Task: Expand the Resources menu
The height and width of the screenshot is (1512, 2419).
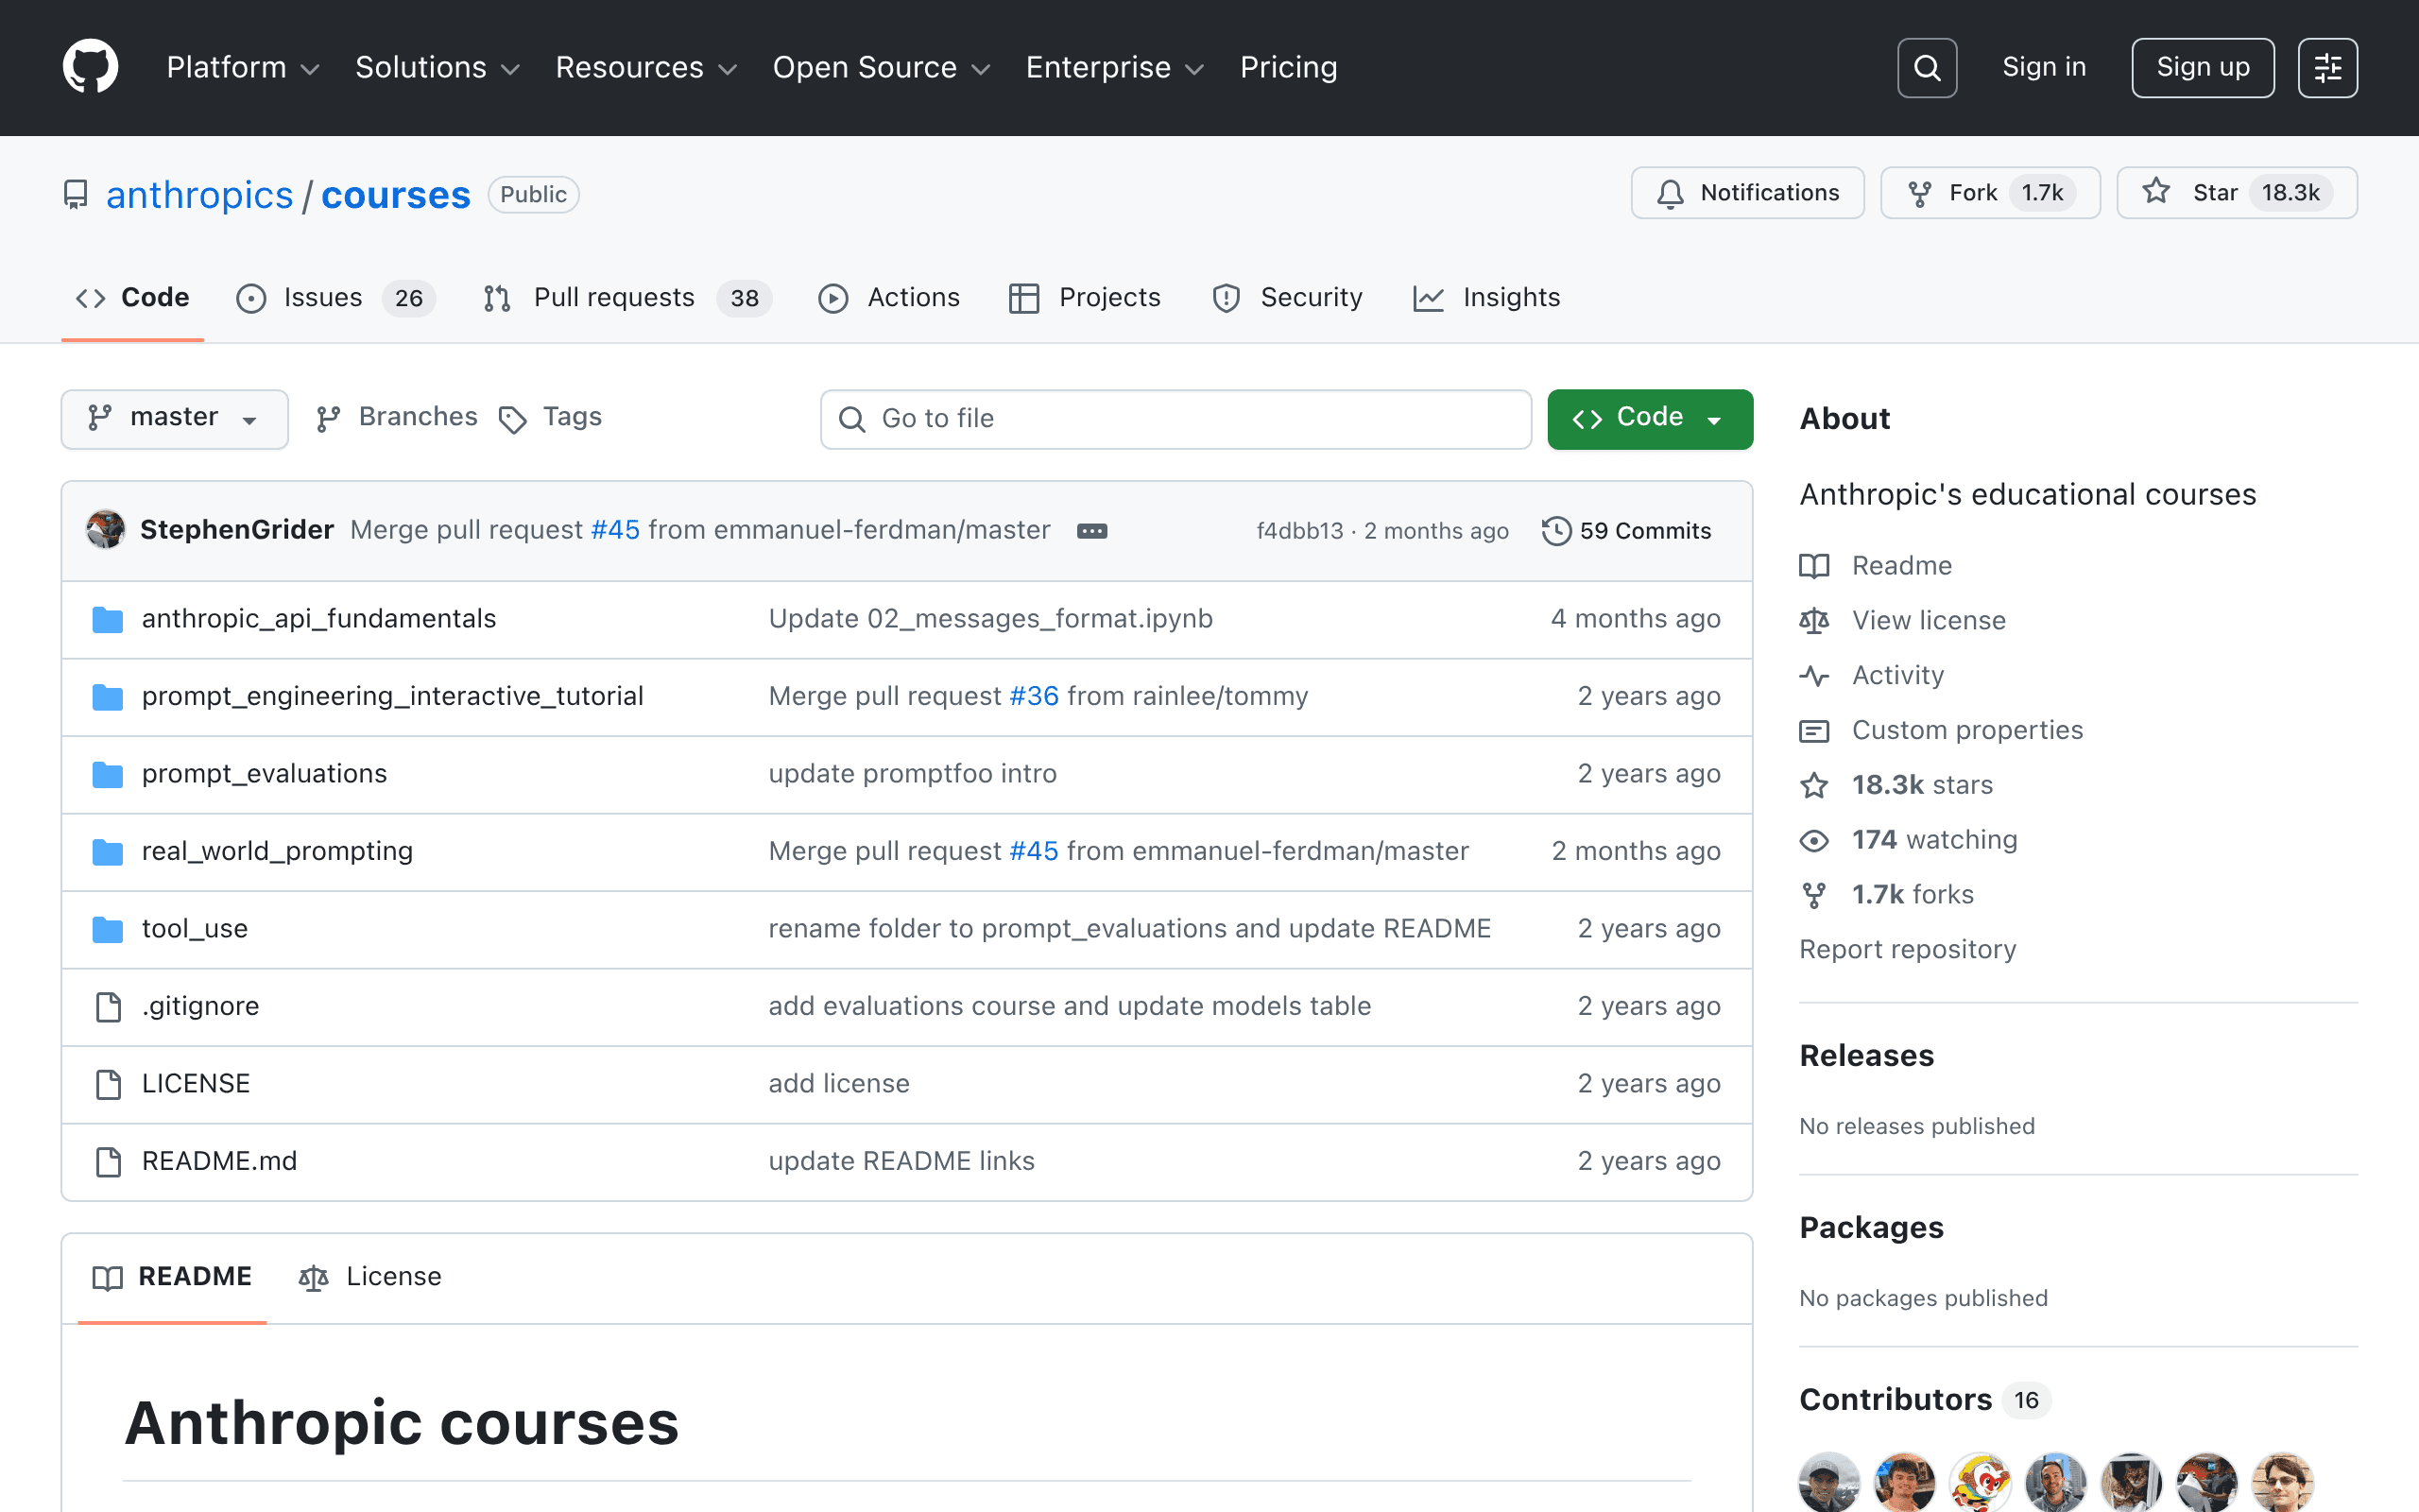Action: 645,67
